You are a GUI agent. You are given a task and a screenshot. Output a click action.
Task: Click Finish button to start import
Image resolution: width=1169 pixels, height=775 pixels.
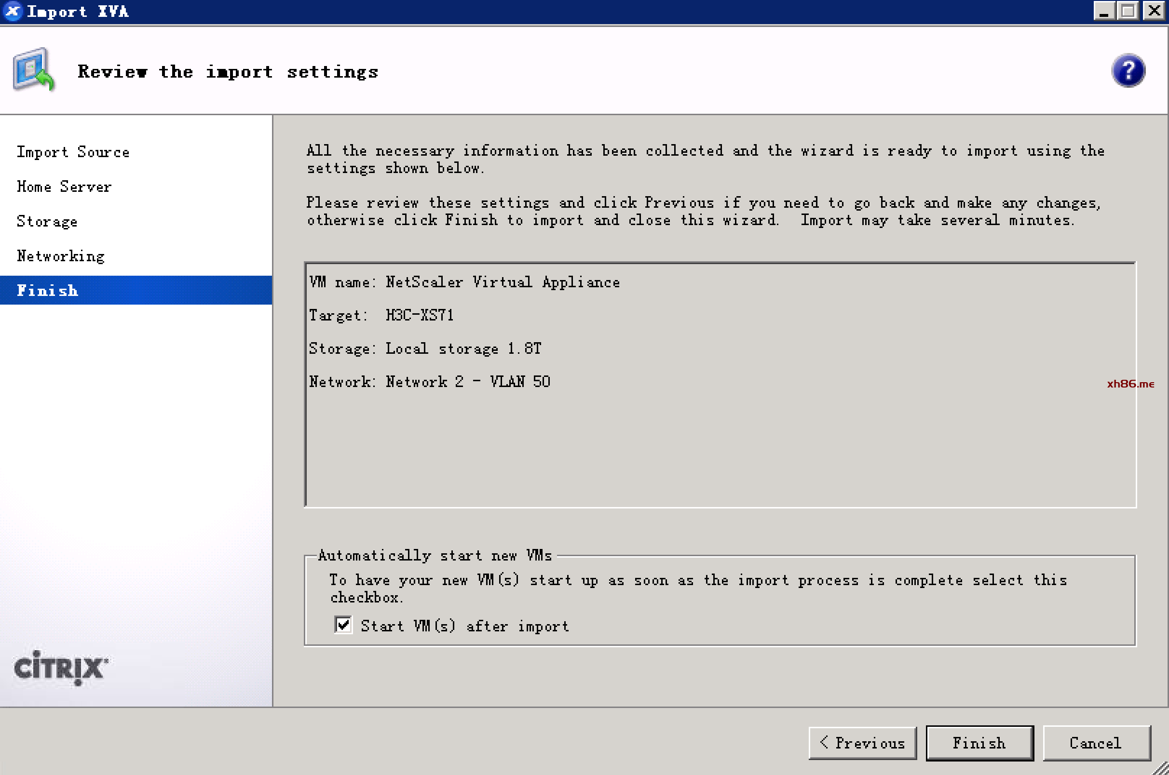(x=979, y=743)
